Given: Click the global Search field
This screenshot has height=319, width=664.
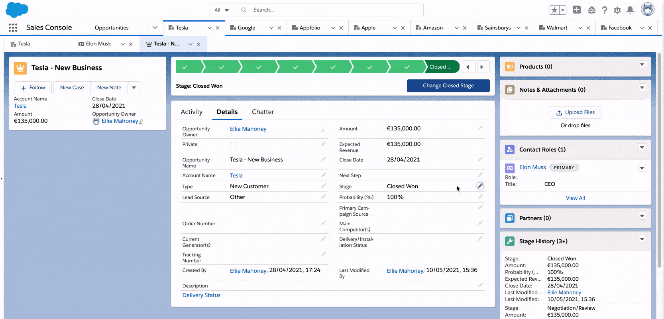Looking at the screenshot, I should 328,10.
